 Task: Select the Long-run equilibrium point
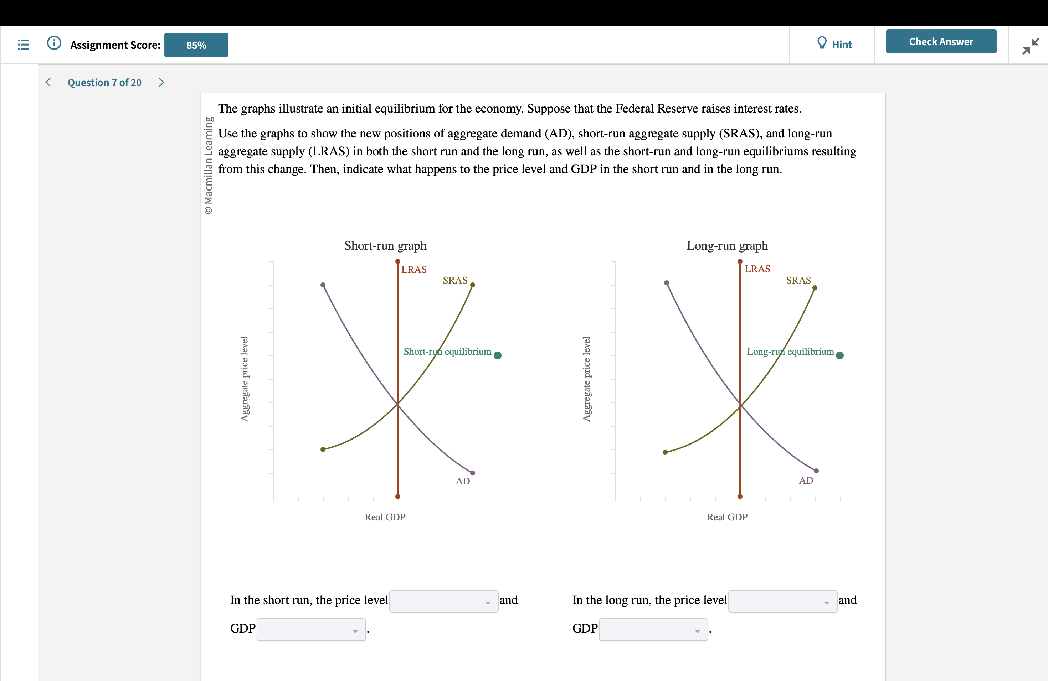click(840, 355)
